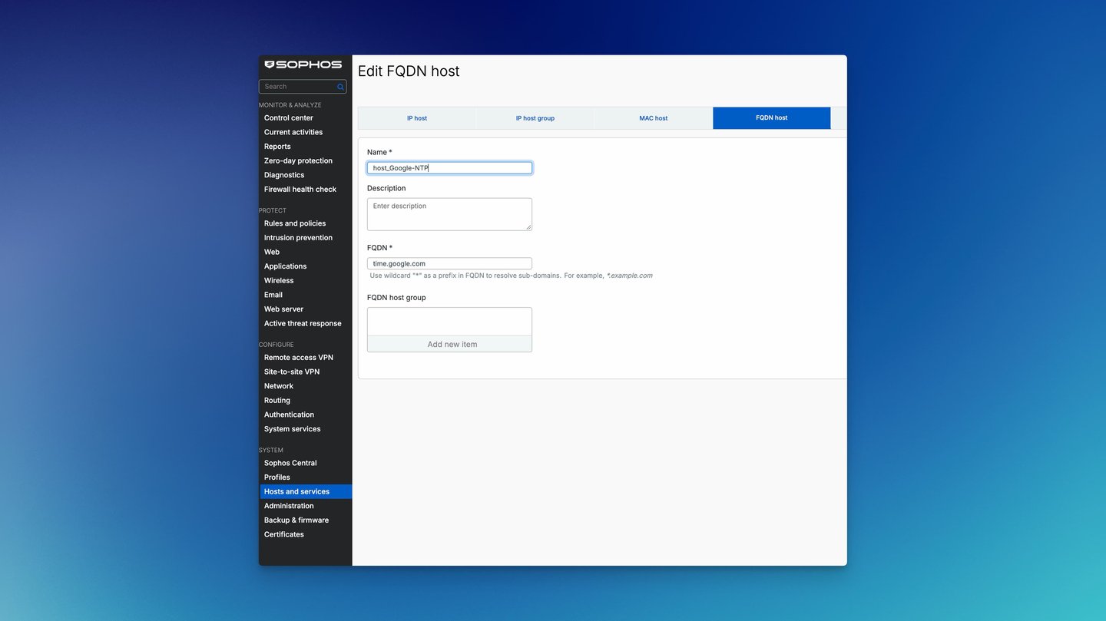Image resolution: width=1106 pixels, height=621 pixels.
Task: Open Routing menu item
Action: click(x=277, y=401)
